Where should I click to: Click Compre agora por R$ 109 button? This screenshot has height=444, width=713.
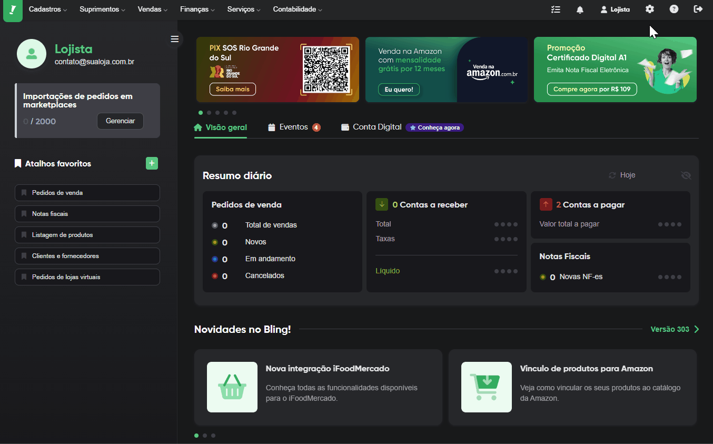[x=592, y=89]
